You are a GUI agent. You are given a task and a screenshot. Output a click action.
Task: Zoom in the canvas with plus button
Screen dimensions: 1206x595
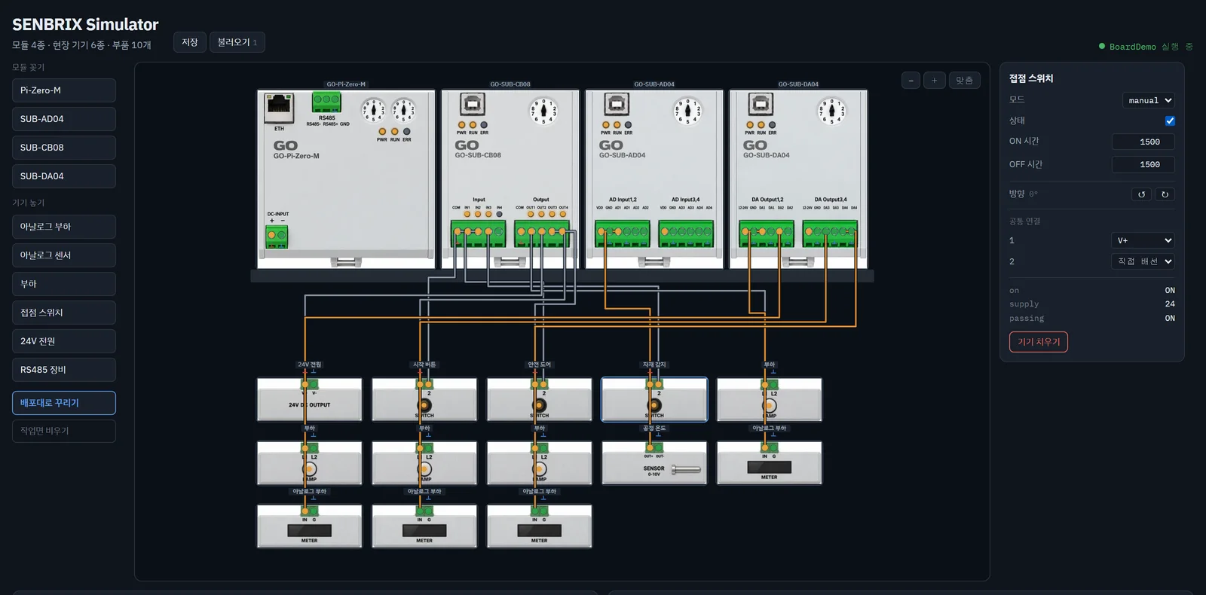934,81
